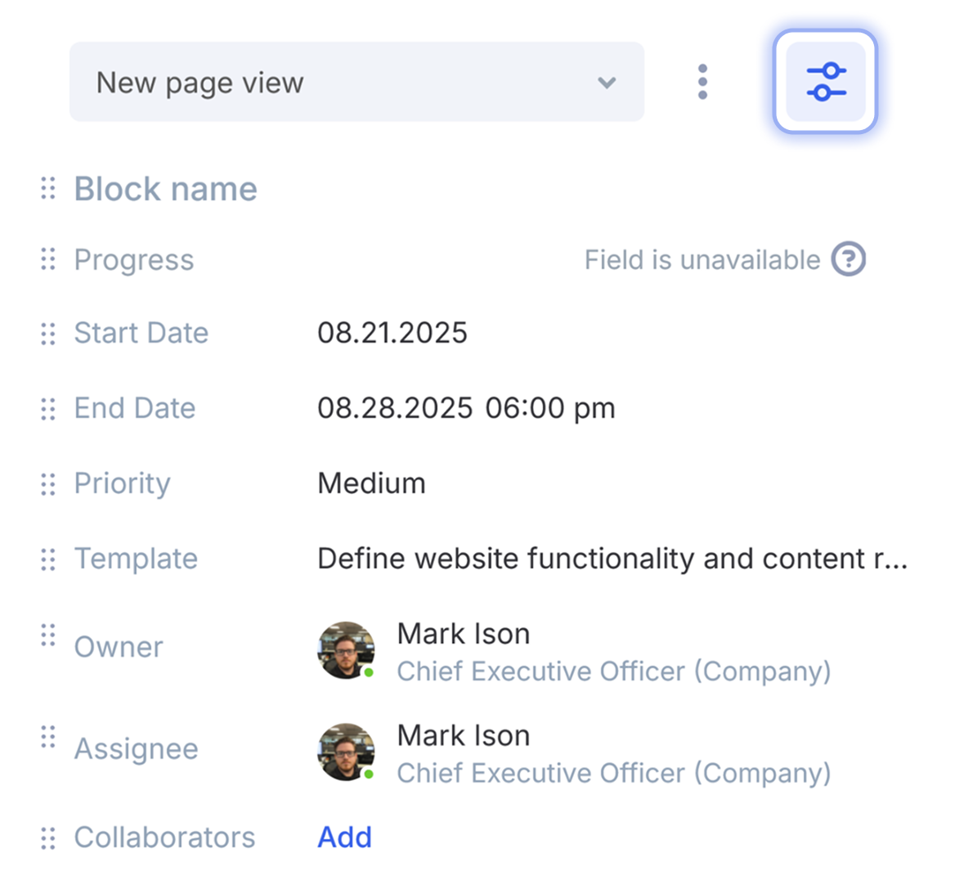The height and width of the screenshot is (880, 955).
Task: Click the drag handle next to Assignee
Action: coord(48,736)
